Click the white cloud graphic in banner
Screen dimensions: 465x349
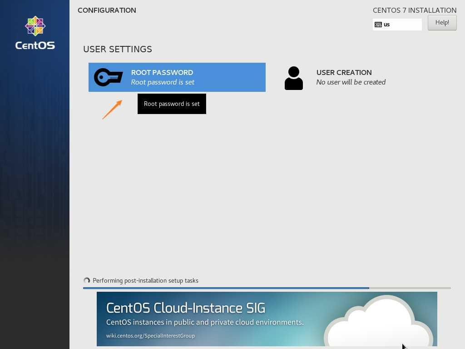[379, 323]
